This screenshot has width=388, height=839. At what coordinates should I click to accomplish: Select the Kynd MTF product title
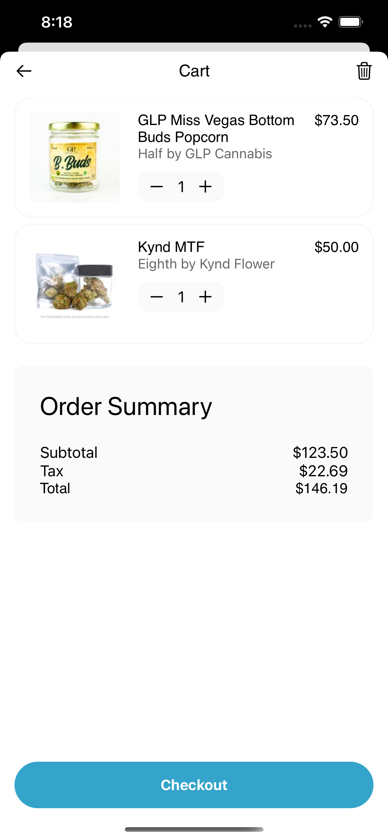(x=171, y=247)
